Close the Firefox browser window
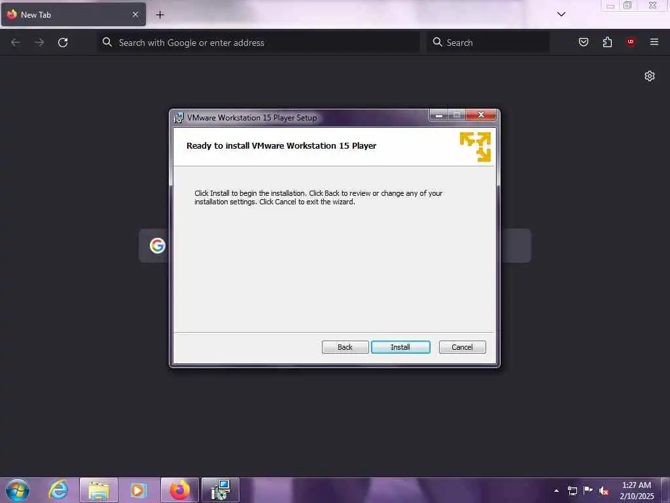The image size is (670, 503). (x=652, y=5)
